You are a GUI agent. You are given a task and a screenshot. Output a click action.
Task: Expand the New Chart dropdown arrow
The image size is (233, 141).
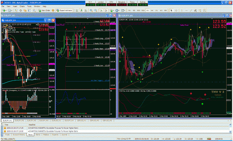tap(6, 10)
